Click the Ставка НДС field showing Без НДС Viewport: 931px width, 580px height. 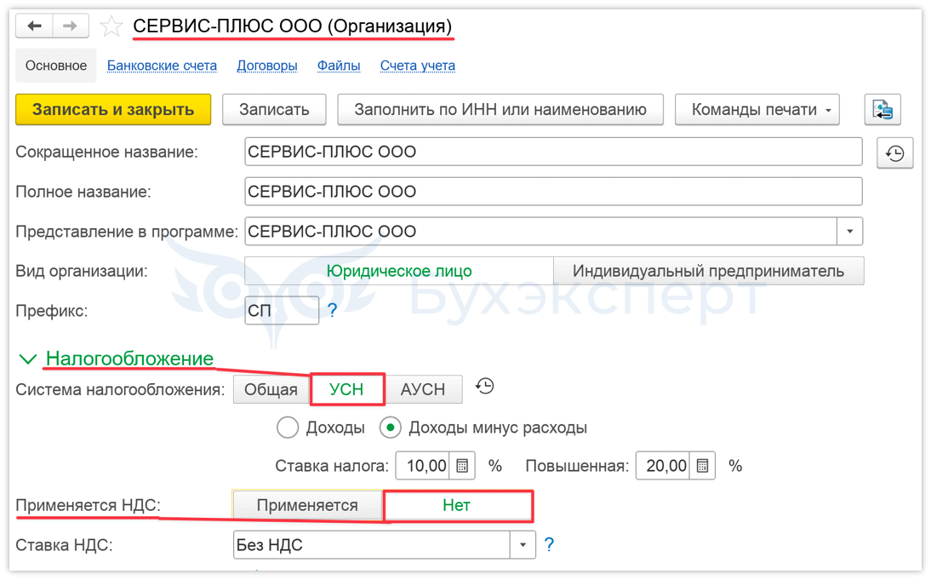click(372, 544)
